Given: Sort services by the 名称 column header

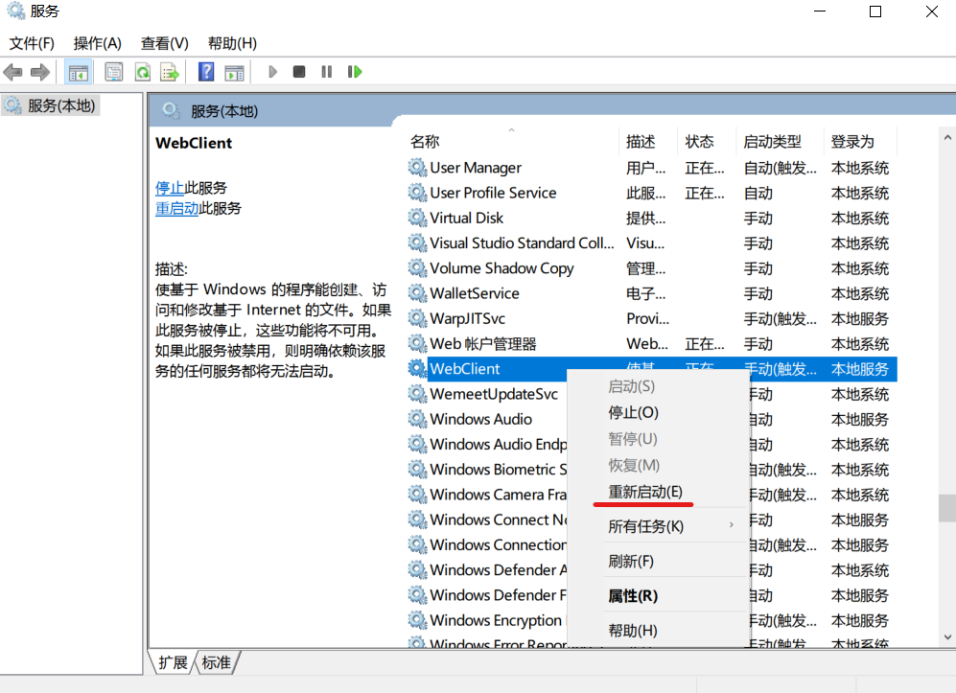Looking at the screenshot, I should point(425,142).
